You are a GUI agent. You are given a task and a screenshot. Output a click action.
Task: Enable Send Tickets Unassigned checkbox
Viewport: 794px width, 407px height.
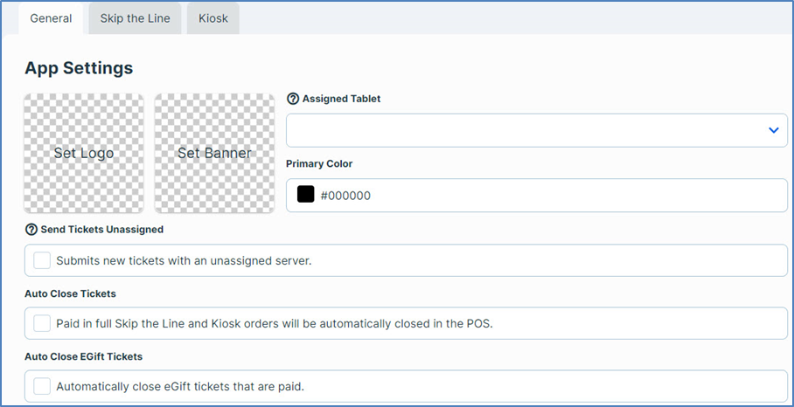click(x=42, y=261)
